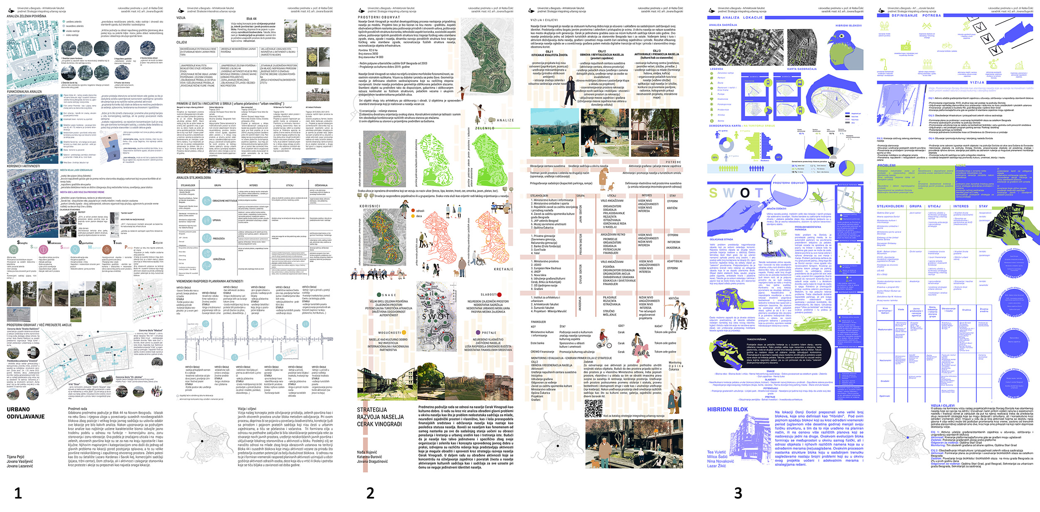Click the URBANO ODIVLJAVANJE title

pyautogui.click(x=25, y=413)
